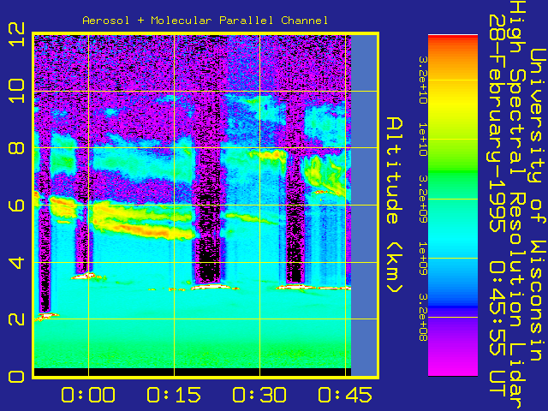Click the 3.2e+10 colorbar label

click(x=423, y=80)
